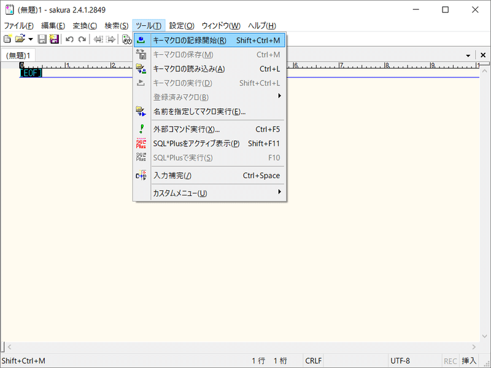Click the load key macro icon
Image resolution: width=491 pixels, height=368 pixels.
141,69
